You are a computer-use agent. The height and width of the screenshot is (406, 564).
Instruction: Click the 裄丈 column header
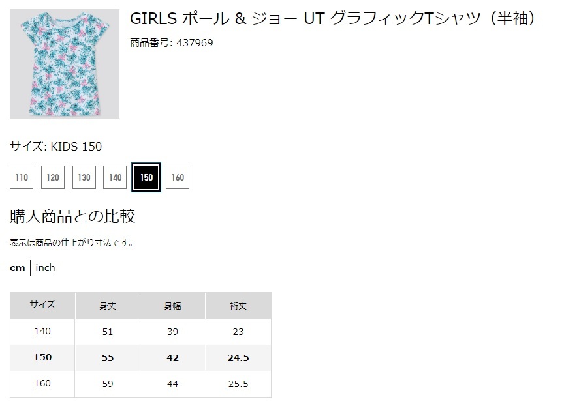(238, 305)
